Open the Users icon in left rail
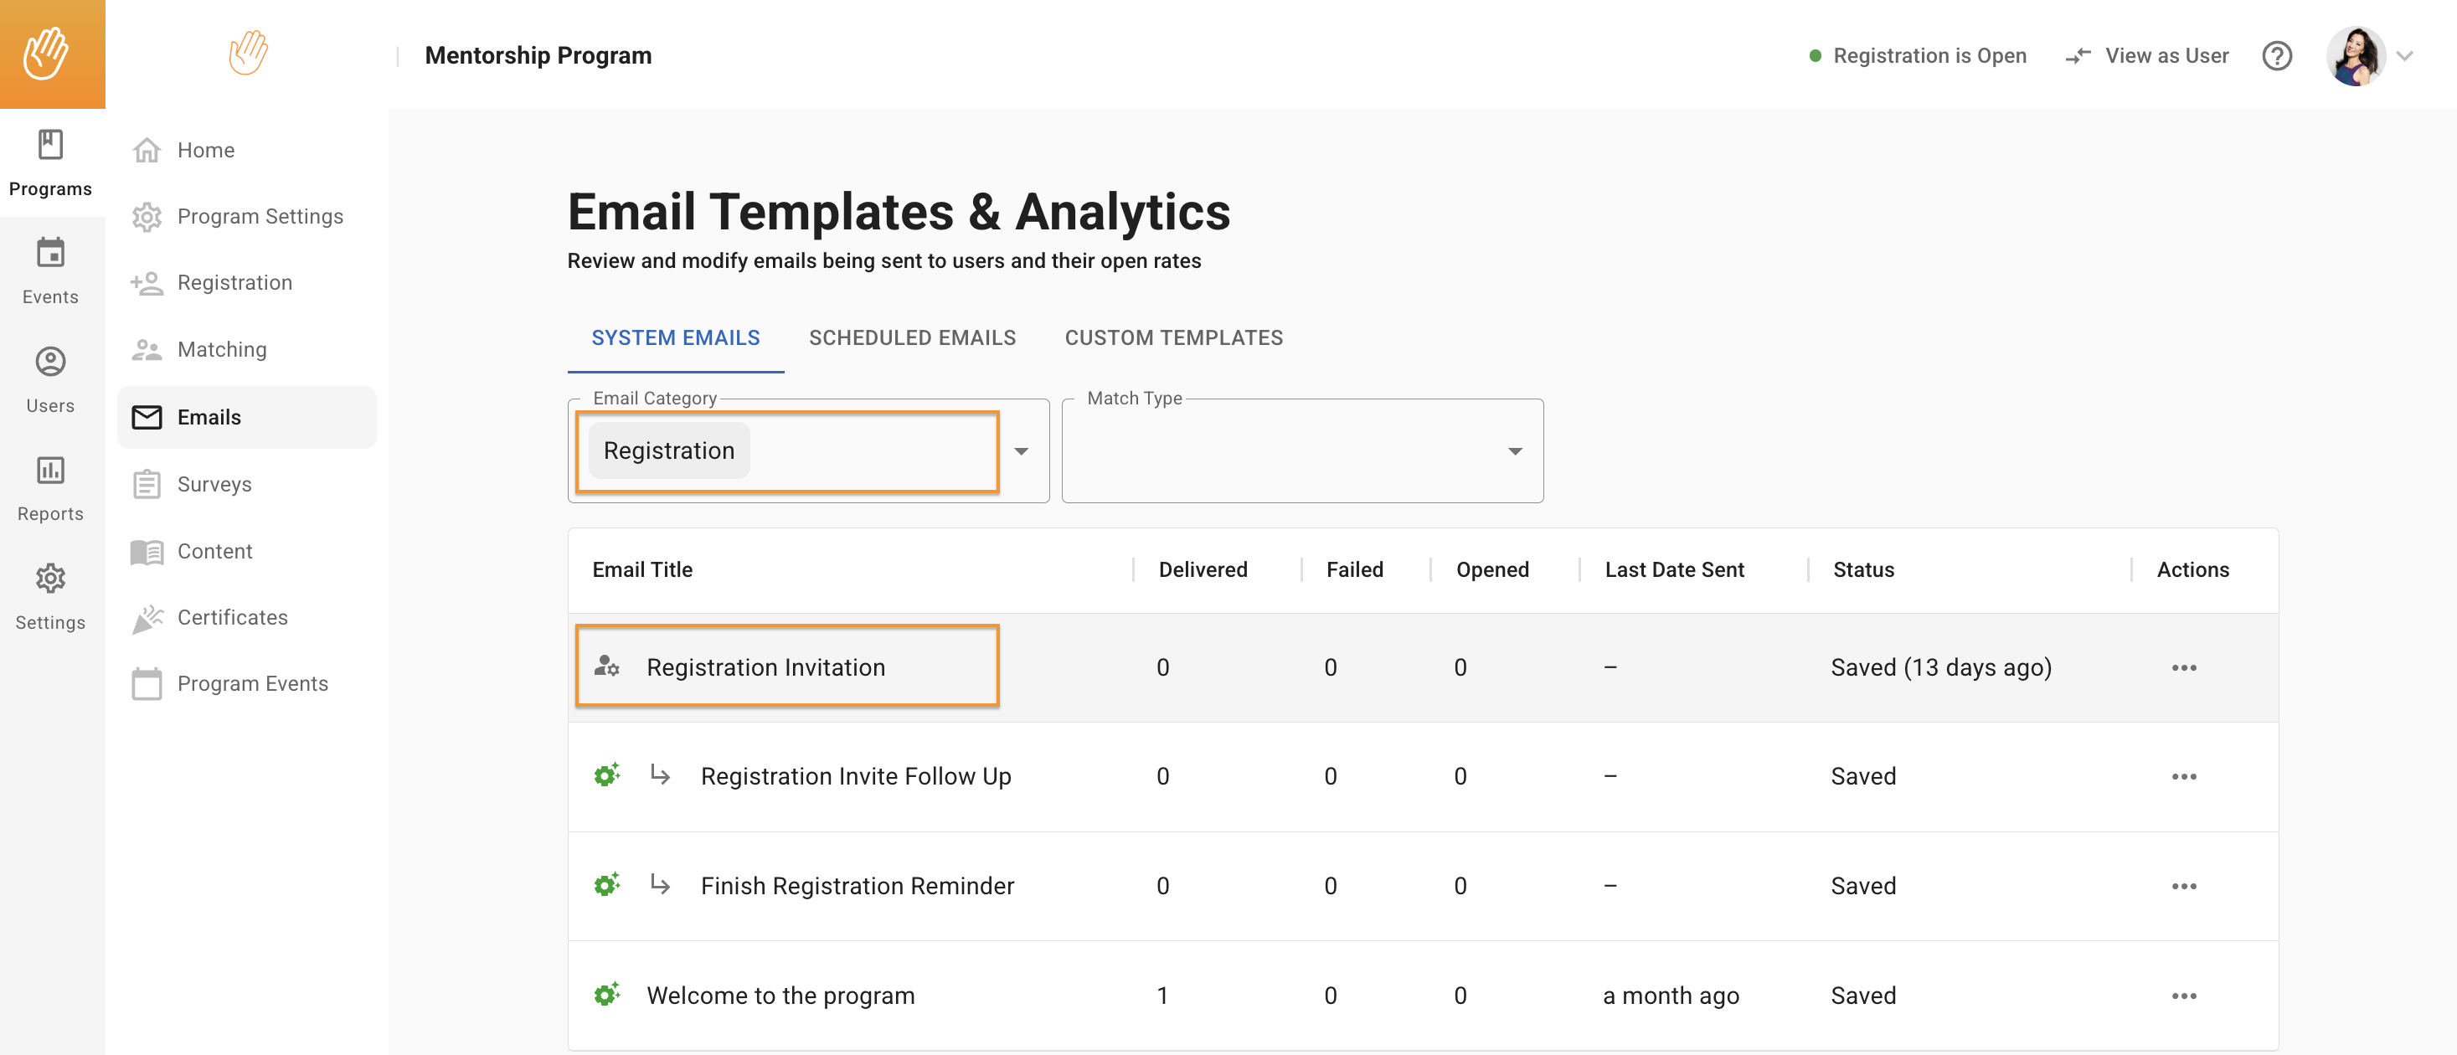 pos(50,363)
